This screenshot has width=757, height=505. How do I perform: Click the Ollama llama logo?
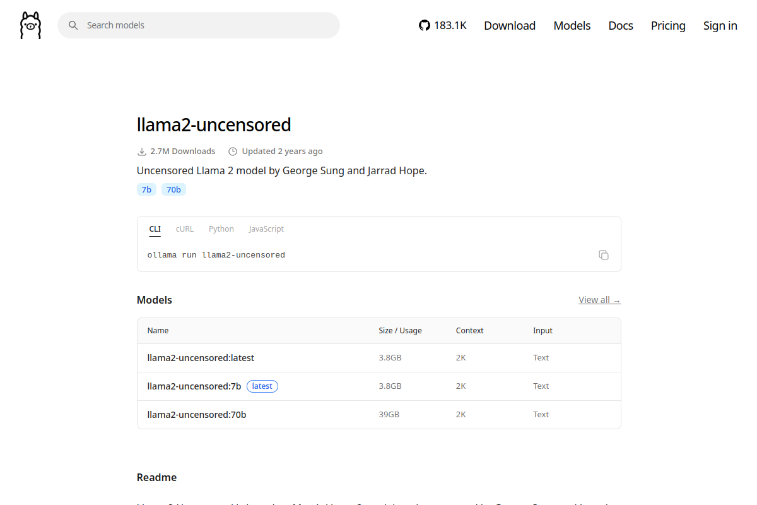pos(30,25)
